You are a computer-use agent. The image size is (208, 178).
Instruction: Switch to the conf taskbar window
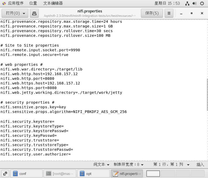pyautogui.click(x=27, y=174)
